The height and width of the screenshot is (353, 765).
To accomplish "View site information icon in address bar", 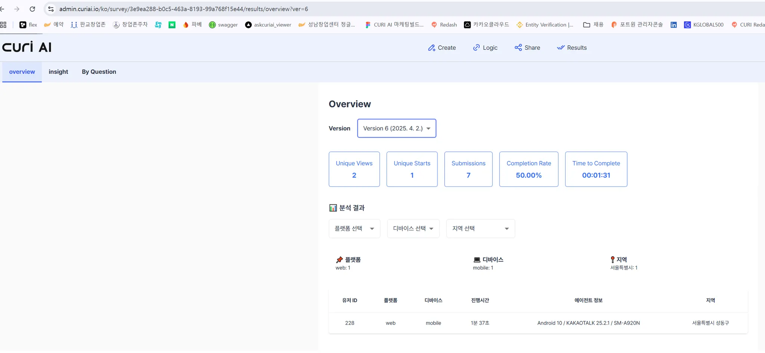I will click(51, 9).
